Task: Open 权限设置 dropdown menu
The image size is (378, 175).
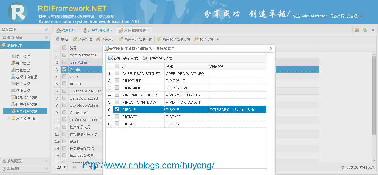Action: [206, 39]
